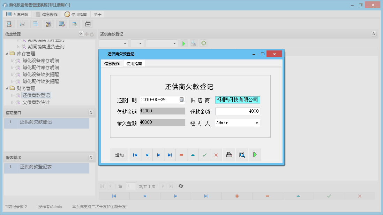
Task: Click the refresh icon beside the green arrow
Action: pos(203,43)
